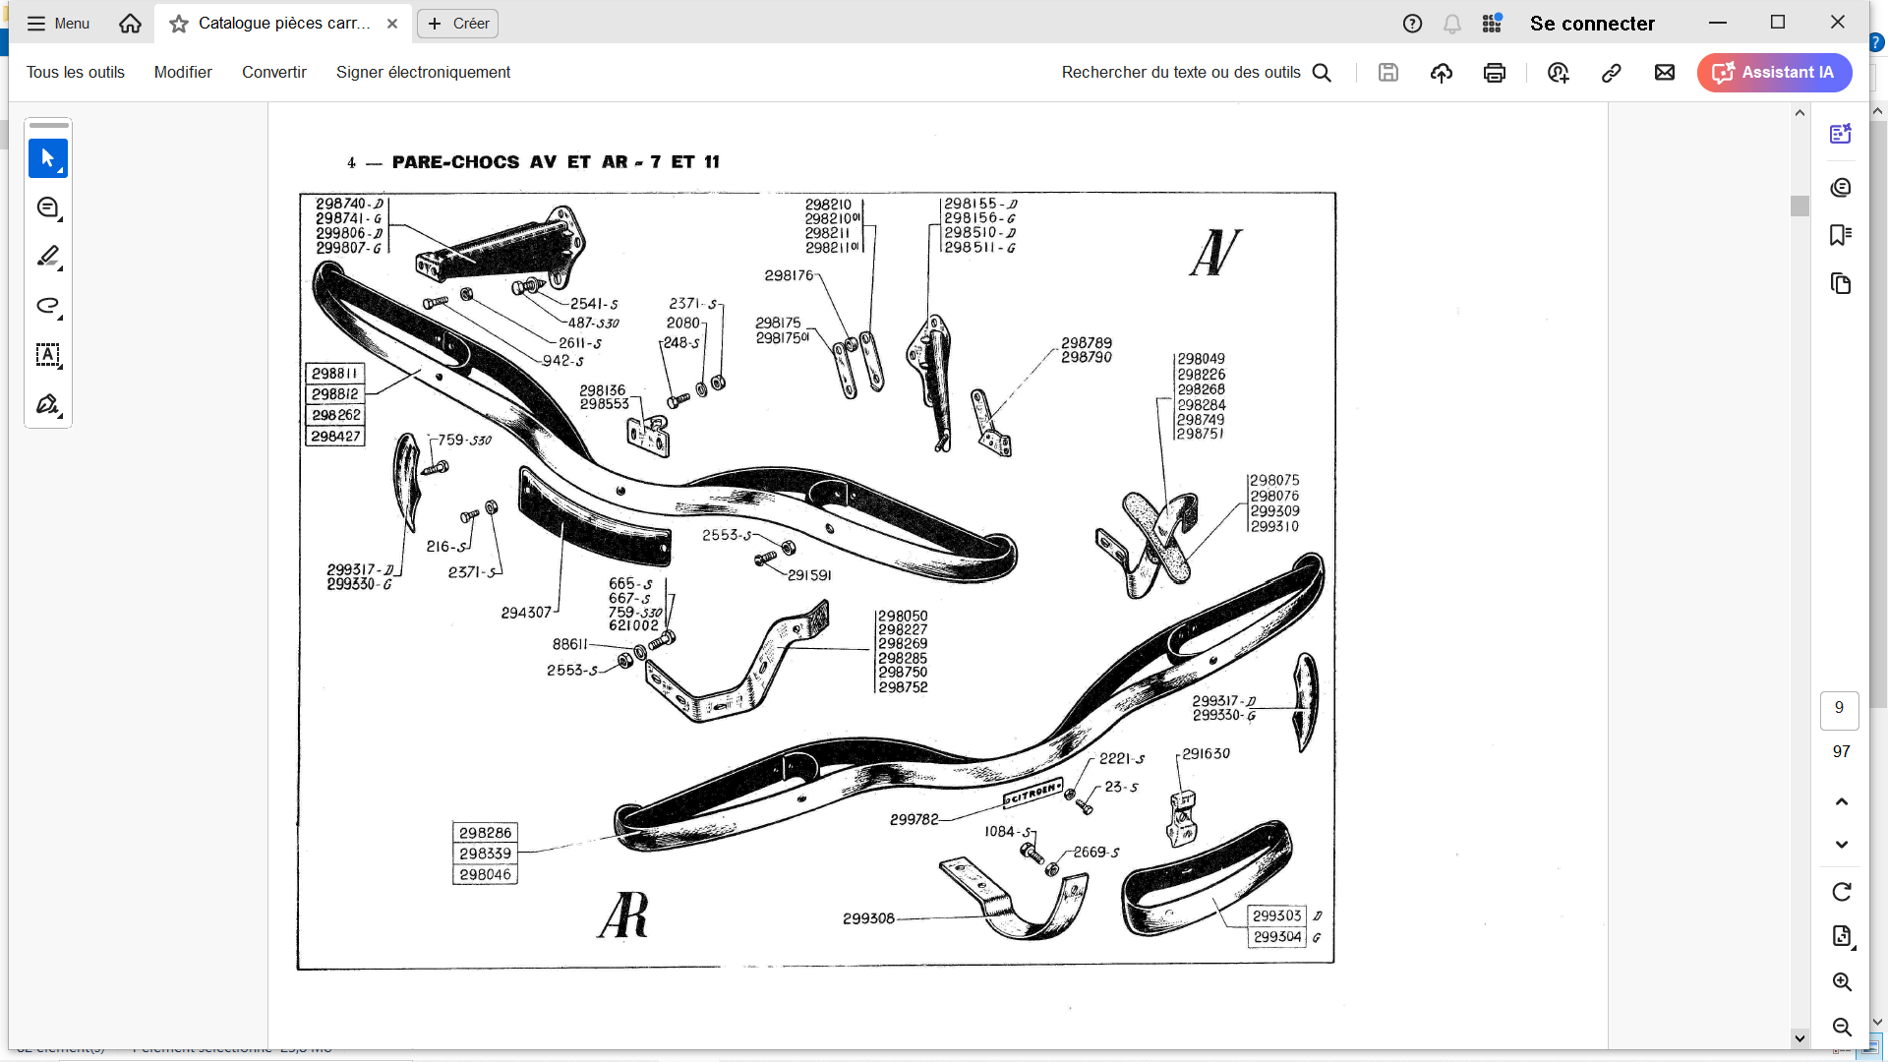The width and height of the screenshot is (1888, 1062).
Task: Close the Catalogue pièces tab
Action: [x=392, y=24]
